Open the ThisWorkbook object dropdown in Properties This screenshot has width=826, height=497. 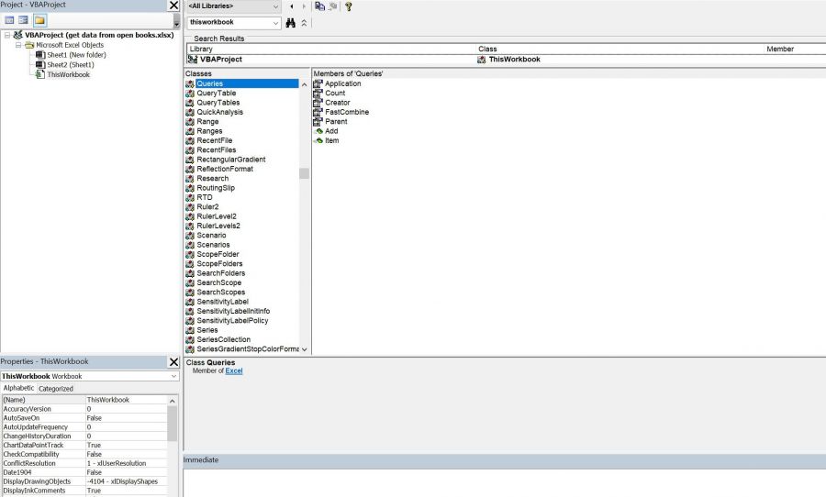(x=173, y=377)
